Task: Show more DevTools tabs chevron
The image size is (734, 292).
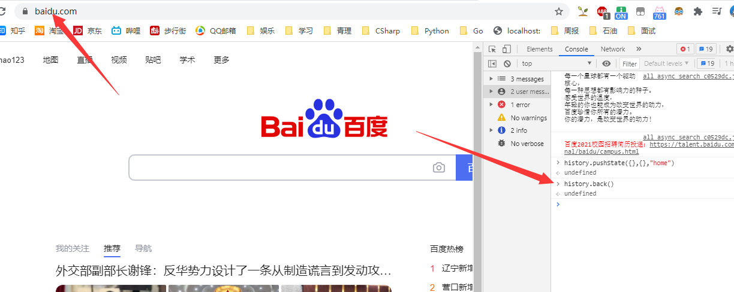Action: [639, 49]
